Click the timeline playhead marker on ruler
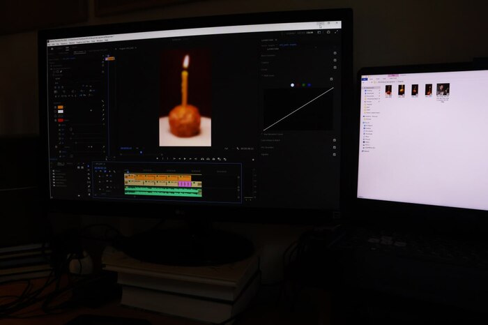The image size is (488, 325). [128, 172]
